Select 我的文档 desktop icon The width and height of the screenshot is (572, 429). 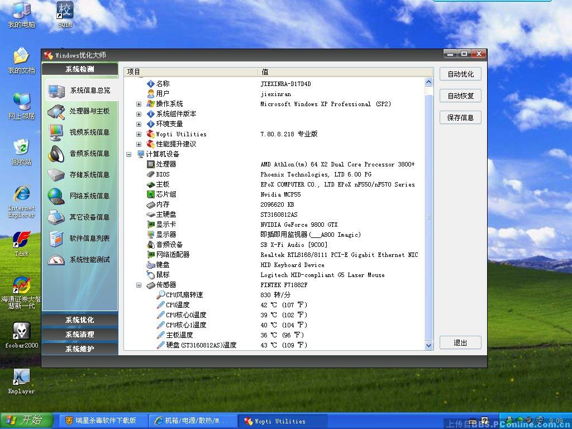[22, 60]
